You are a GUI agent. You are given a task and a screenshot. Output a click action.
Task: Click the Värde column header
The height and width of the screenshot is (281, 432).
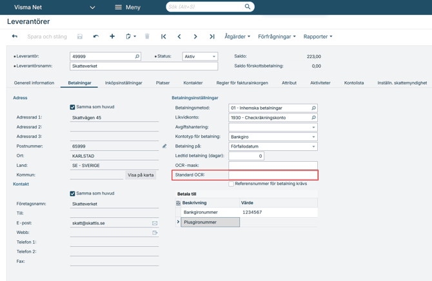tap(279, 203)
